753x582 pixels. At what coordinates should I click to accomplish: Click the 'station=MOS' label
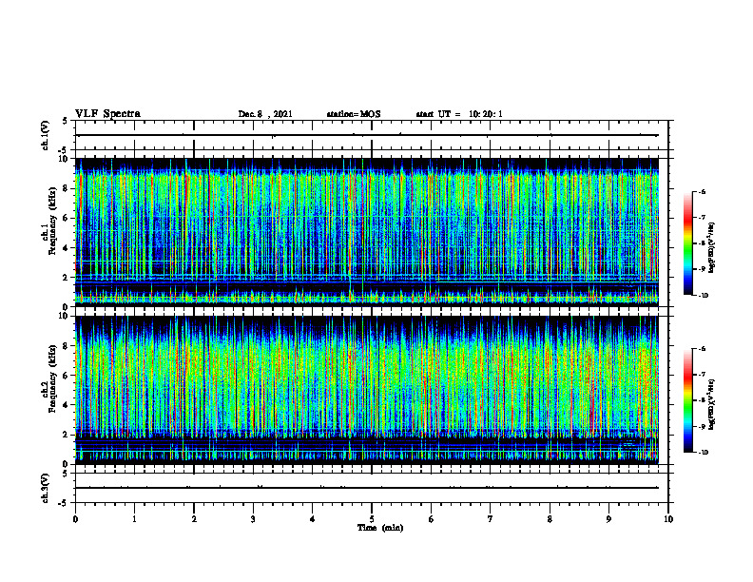pos(354,114)
